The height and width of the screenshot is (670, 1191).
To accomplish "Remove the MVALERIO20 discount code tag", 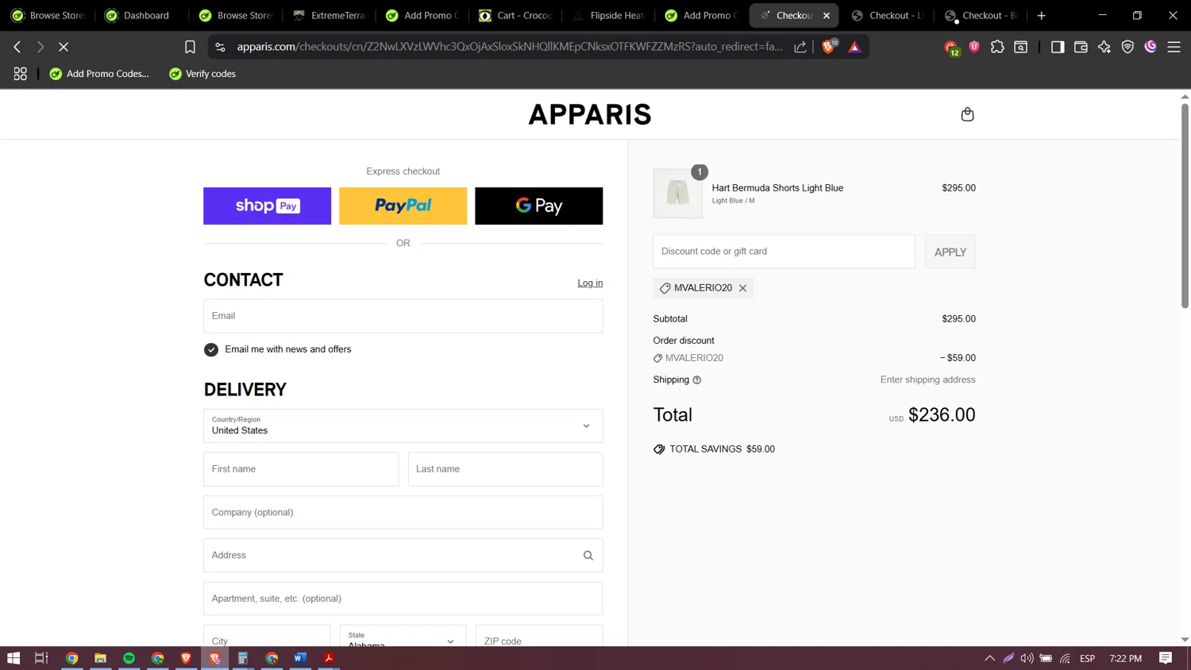I will pyautogui.click(x=742, y=288).
